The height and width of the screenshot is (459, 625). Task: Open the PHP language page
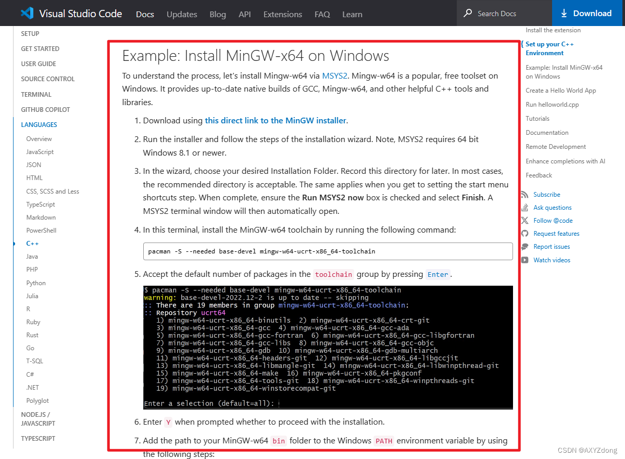[x=32, y=270]
